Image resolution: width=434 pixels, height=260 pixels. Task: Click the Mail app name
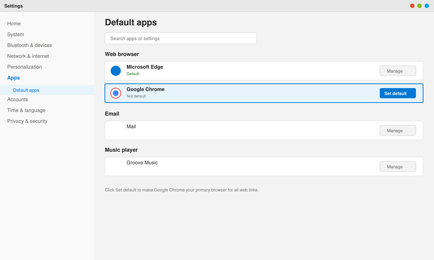pyautogui.click(x=131, y=126)
